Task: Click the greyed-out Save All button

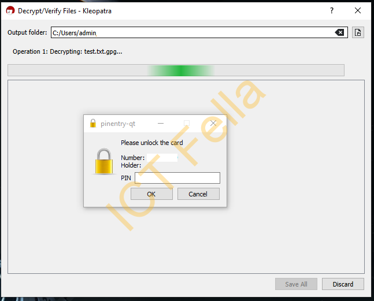Action: [x=296, y=284]
